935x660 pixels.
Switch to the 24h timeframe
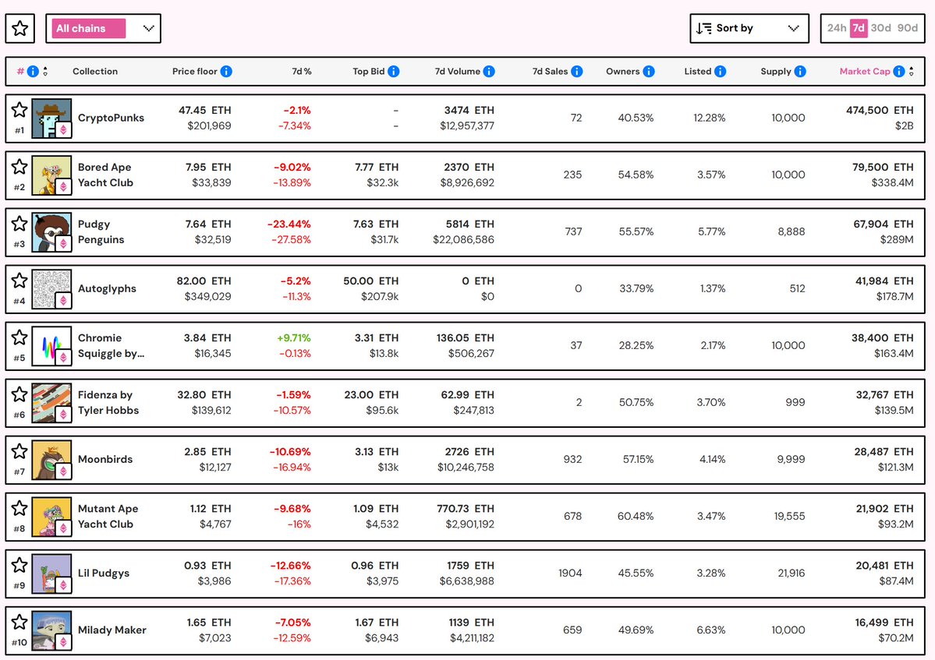[837, 28]
